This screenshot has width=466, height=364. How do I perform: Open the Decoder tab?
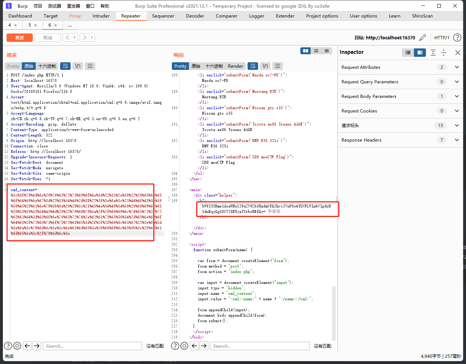click(x=195, y=16)
